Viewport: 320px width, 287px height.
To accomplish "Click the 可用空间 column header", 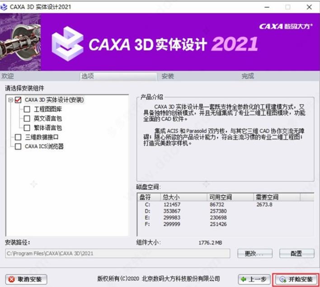I will tap(230, 197).
